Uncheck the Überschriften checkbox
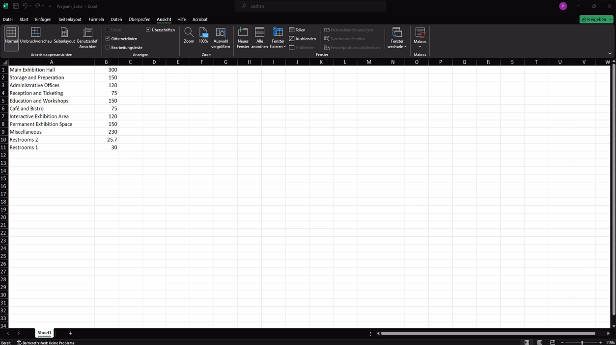The image size is (616, 345). (x=148, y=30)
